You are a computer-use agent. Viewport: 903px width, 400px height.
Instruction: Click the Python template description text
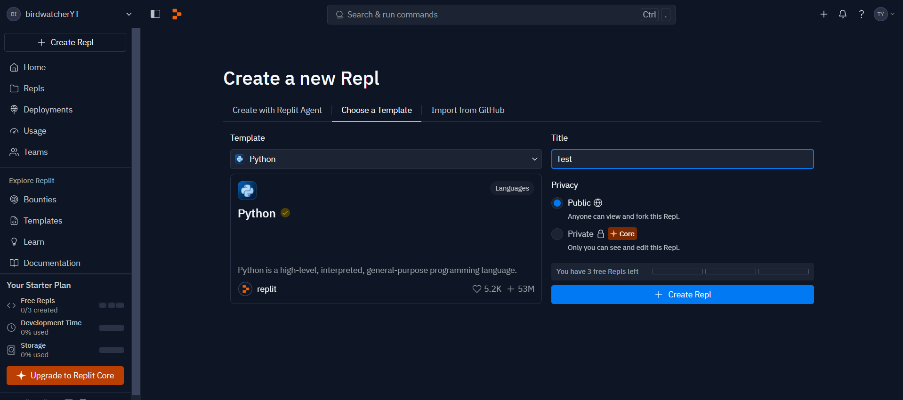[377, 270]
